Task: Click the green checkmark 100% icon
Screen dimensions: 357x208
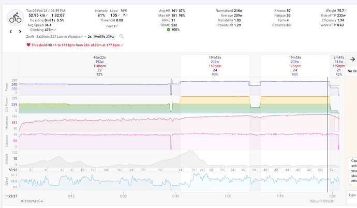Action: 169,29
